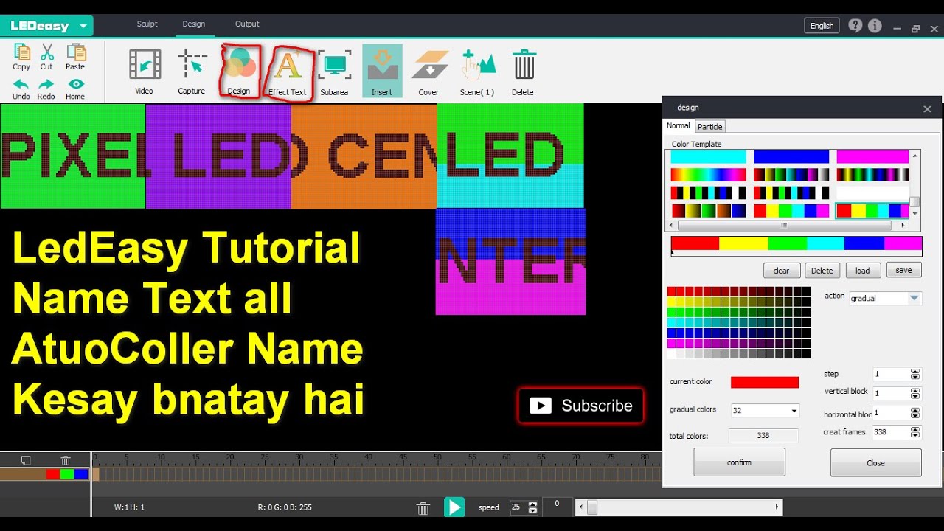
Task: Click the confirm button
Action: (x=739, y=462)
